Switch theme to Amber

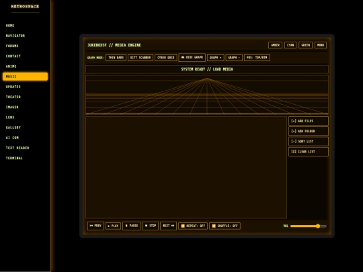point(275,45)
